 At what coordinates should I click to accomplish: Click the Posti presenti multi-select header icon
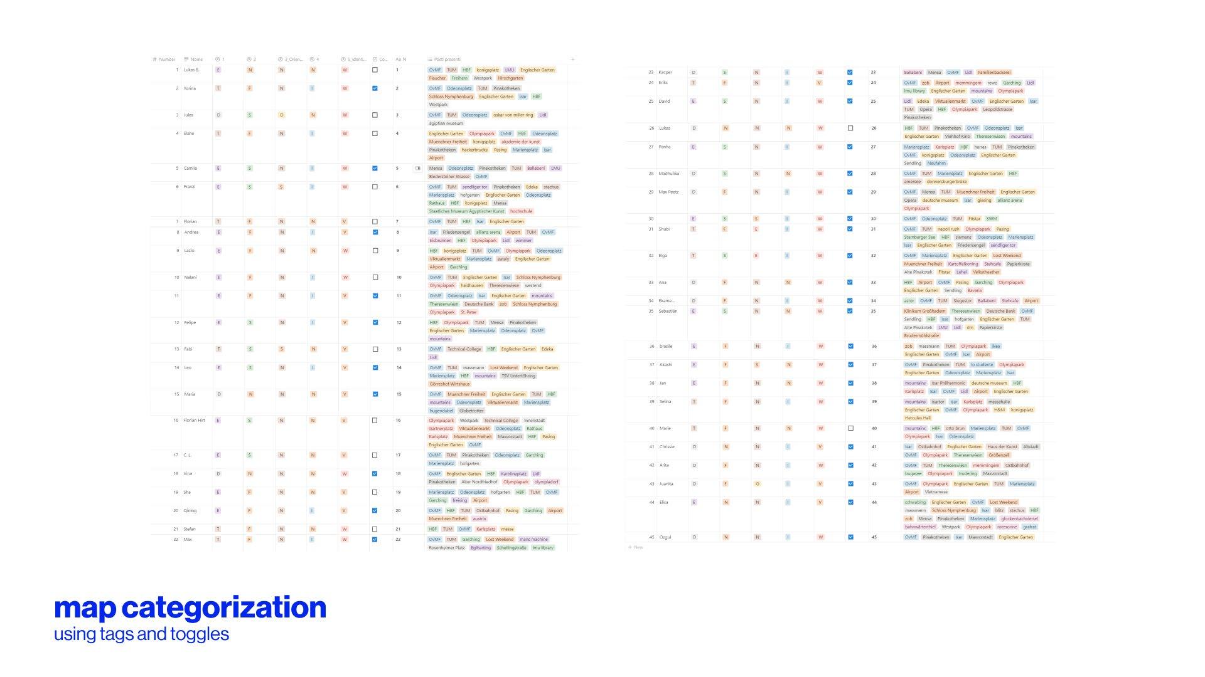[x=430, y=60]
